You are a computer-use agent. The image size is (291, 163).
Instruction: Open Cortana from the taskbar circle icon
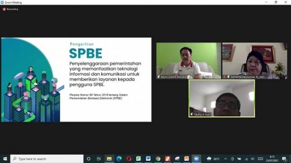tap(88, 159)
